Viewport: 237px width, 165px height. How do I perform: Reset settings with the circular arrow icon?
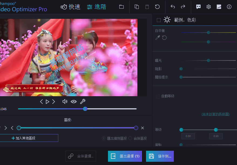157,7
